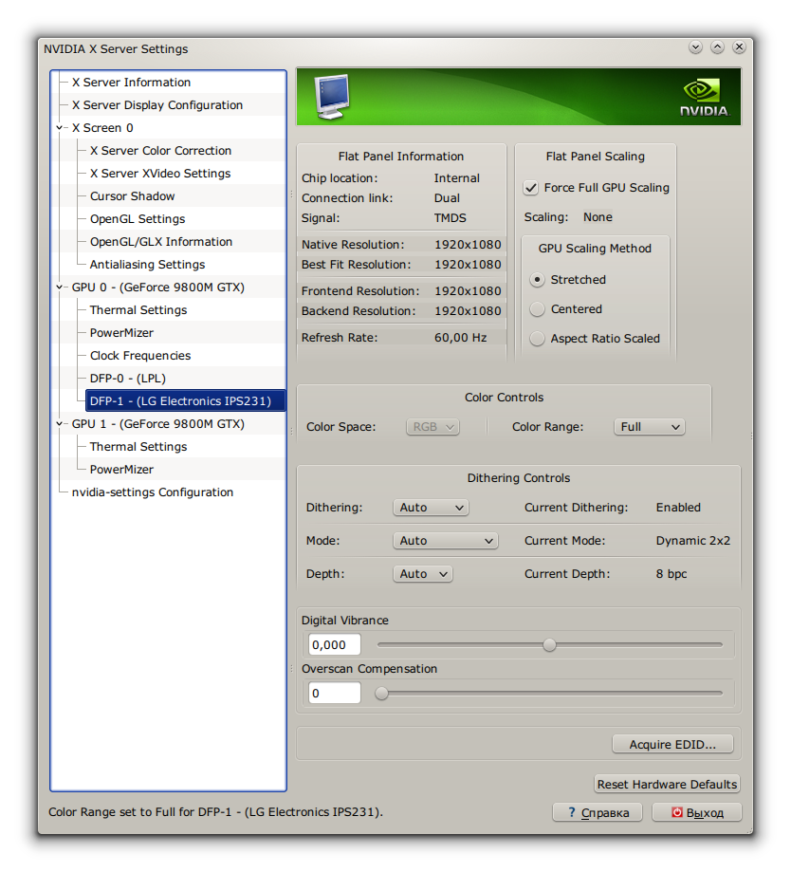The height and width of the screenshot is (872, 791).
Task: Collapse the X Screen 0 tree node
Action: pyautogui.click(x=60, y=128)
